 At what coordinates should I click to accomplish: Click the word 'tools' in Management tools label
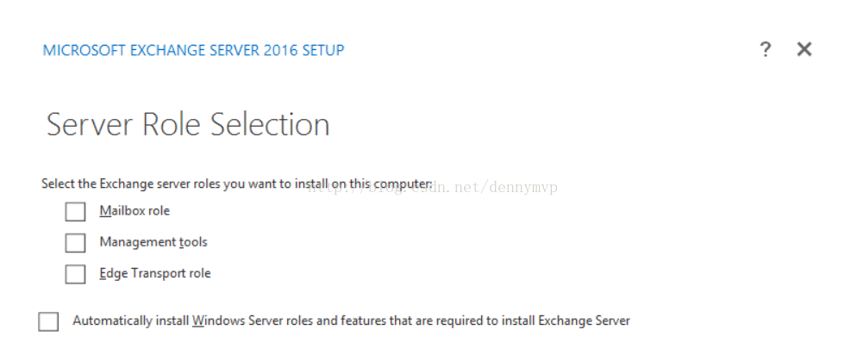(x=193, y=242)
